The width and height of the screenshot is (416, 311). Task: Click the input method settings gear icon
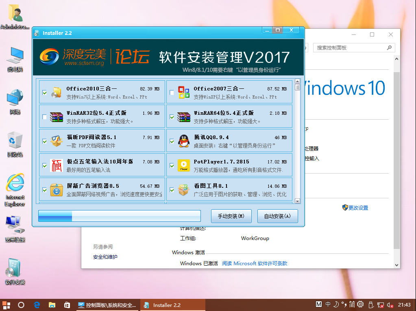pos(360,304)
